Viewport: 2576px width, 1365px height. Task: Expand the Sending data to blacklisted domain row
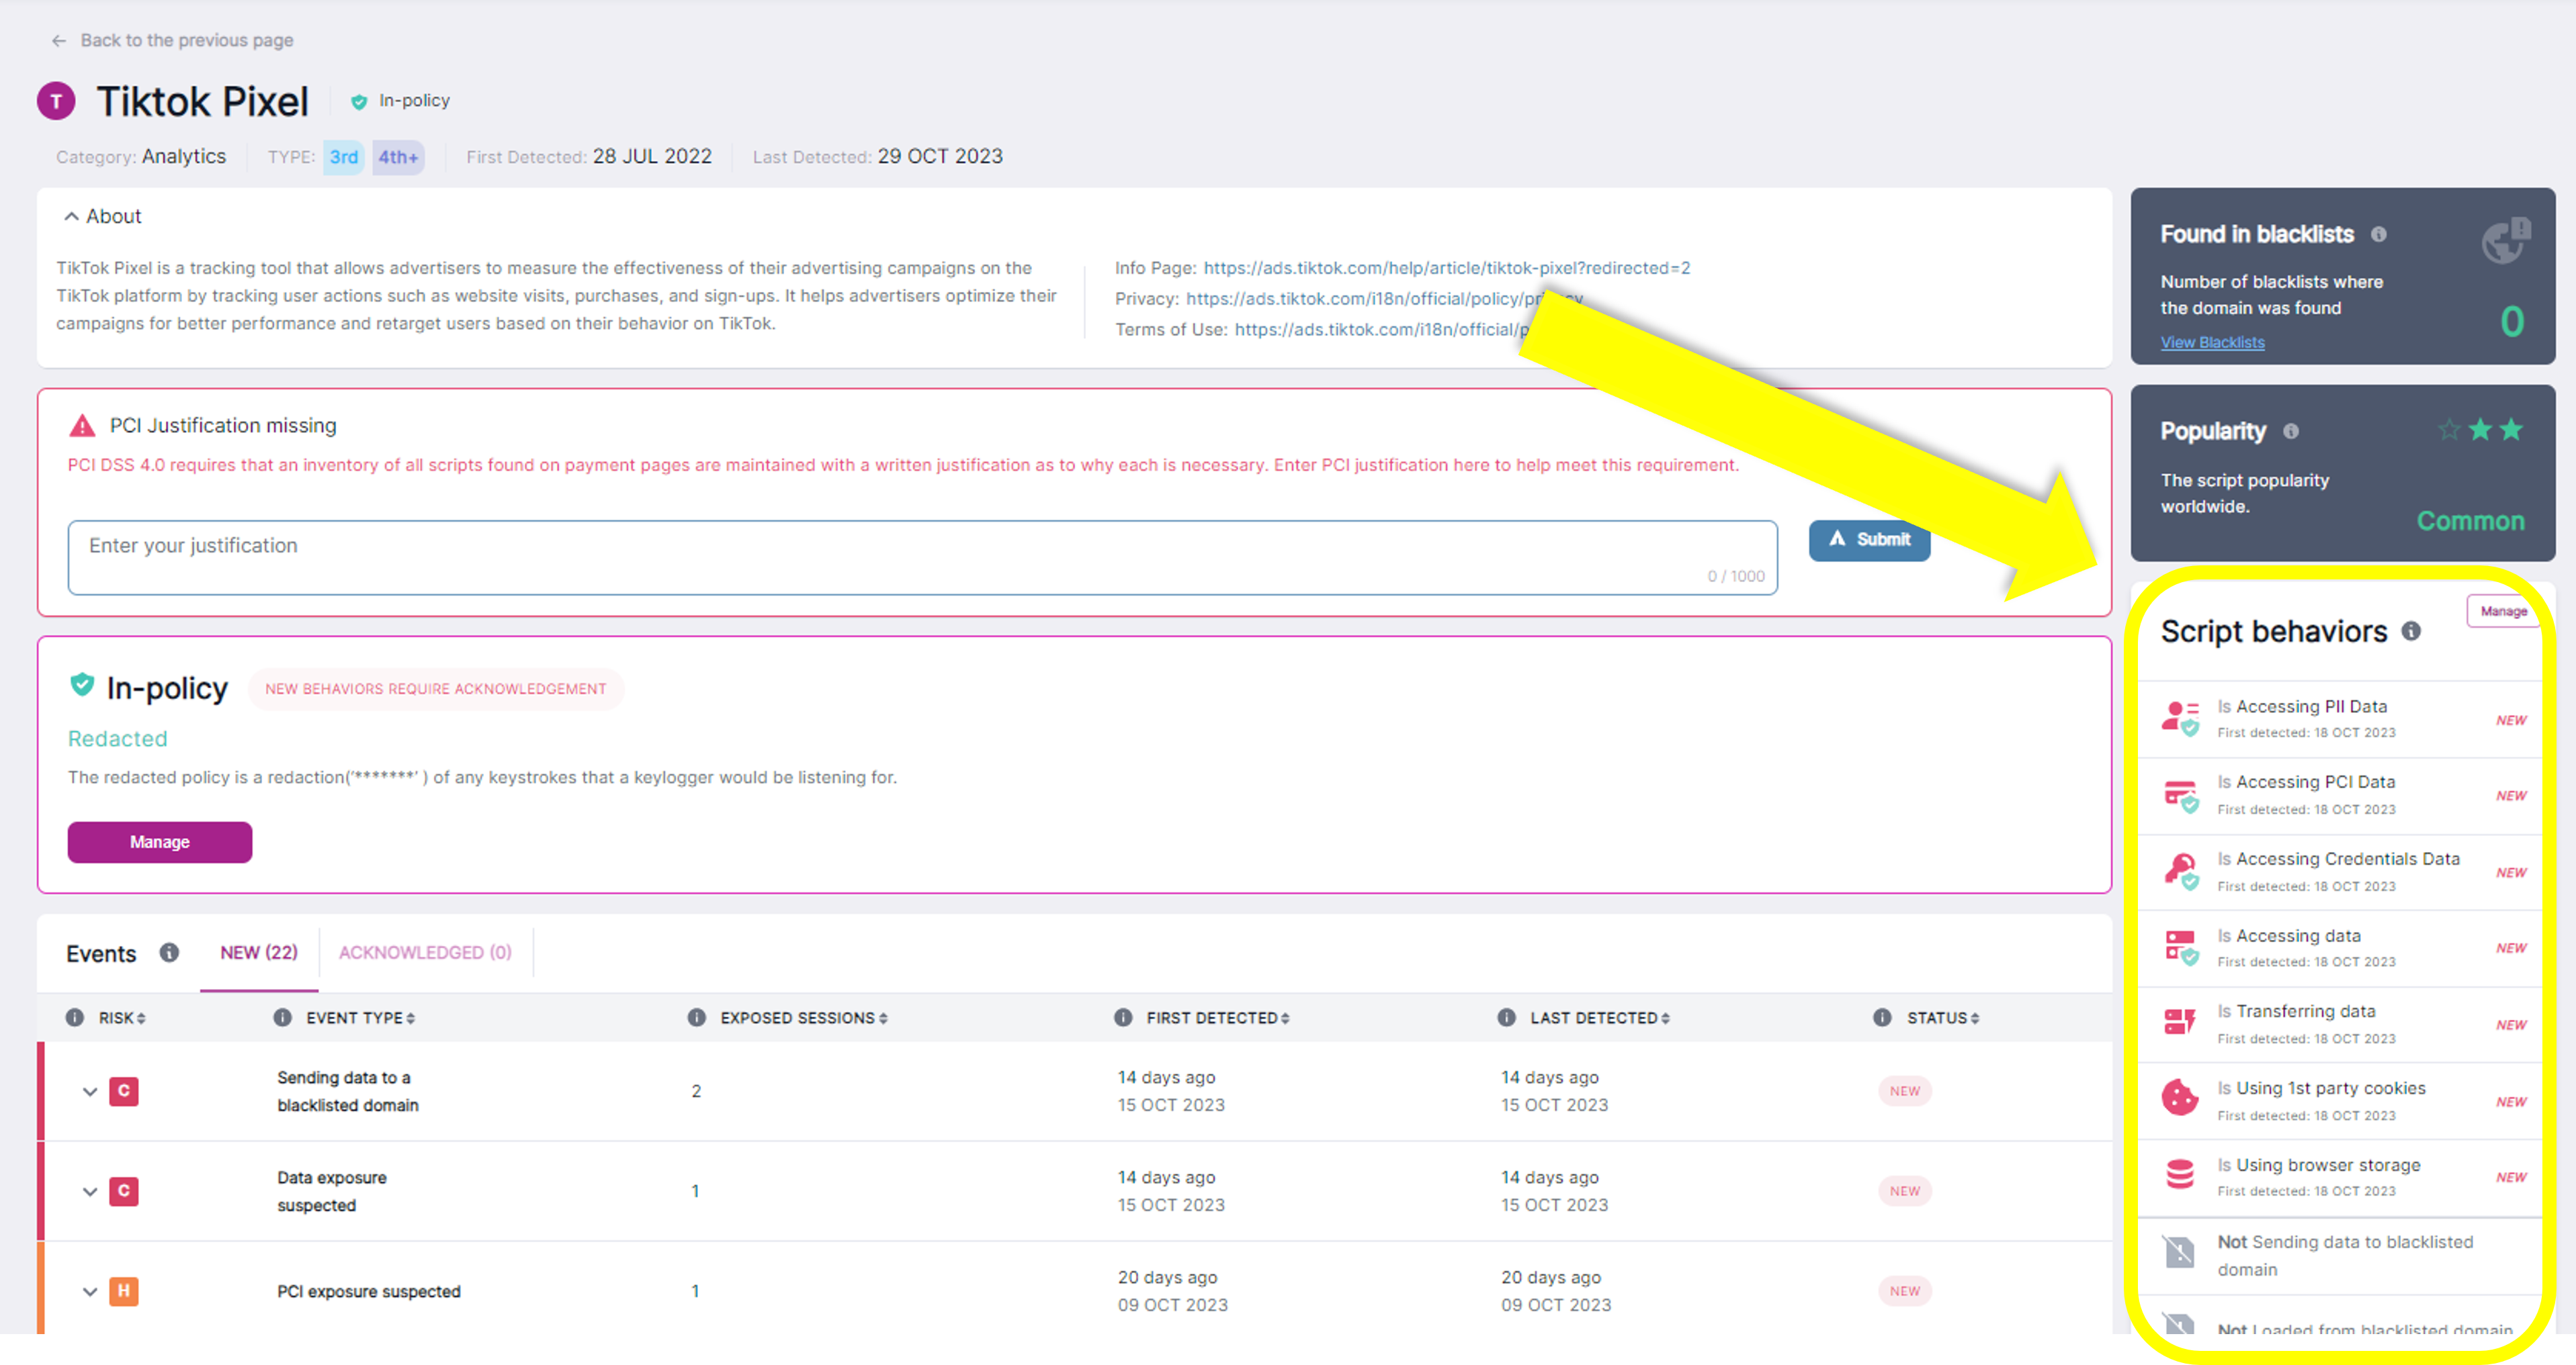click(90, 1092)
